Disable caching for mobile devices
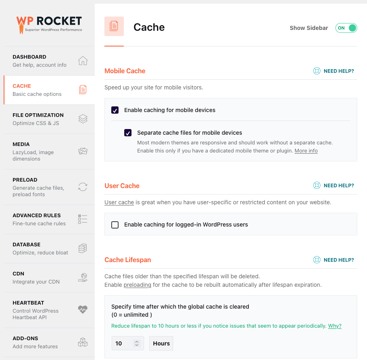This screenshot has width=367, height=360. click(115, 110)
